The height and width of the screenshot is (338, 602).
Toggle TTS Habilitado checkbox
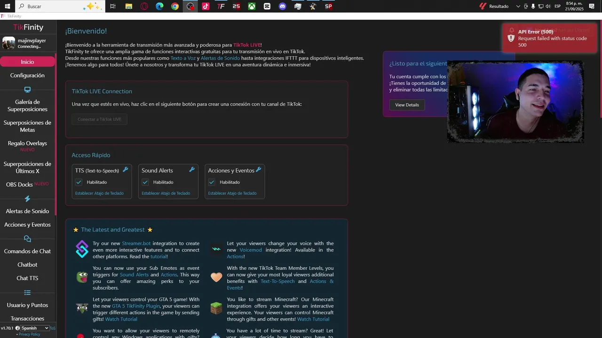79,182
